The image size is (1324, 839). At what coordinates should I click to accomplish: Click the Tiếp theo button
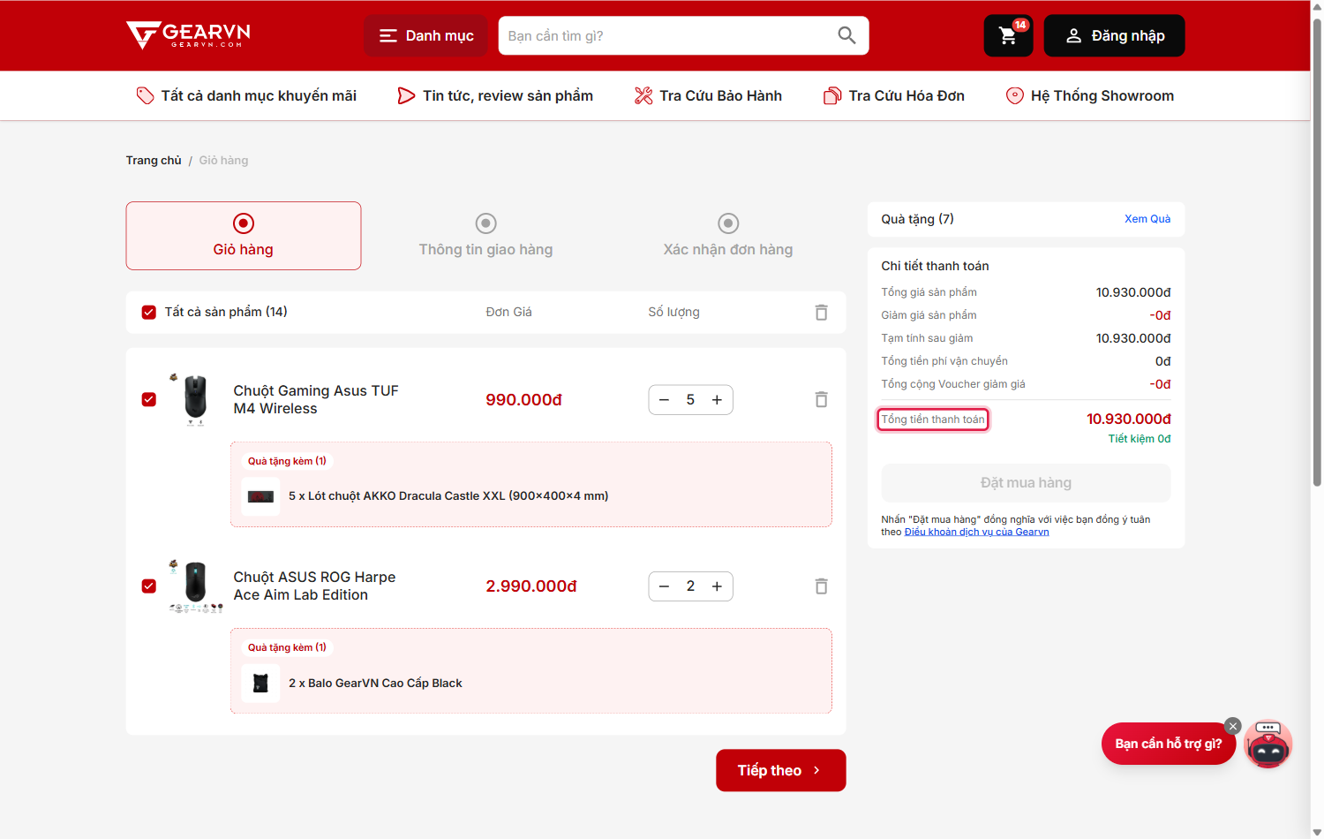[x=780, y=770]
